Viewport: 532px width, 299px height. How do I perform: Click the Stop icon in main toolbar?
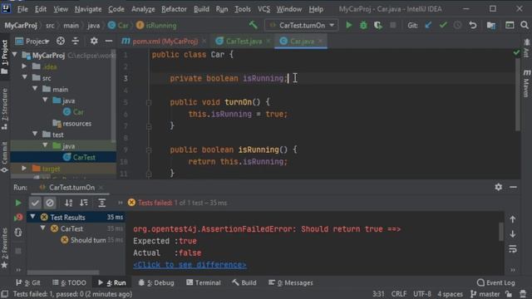393,25
